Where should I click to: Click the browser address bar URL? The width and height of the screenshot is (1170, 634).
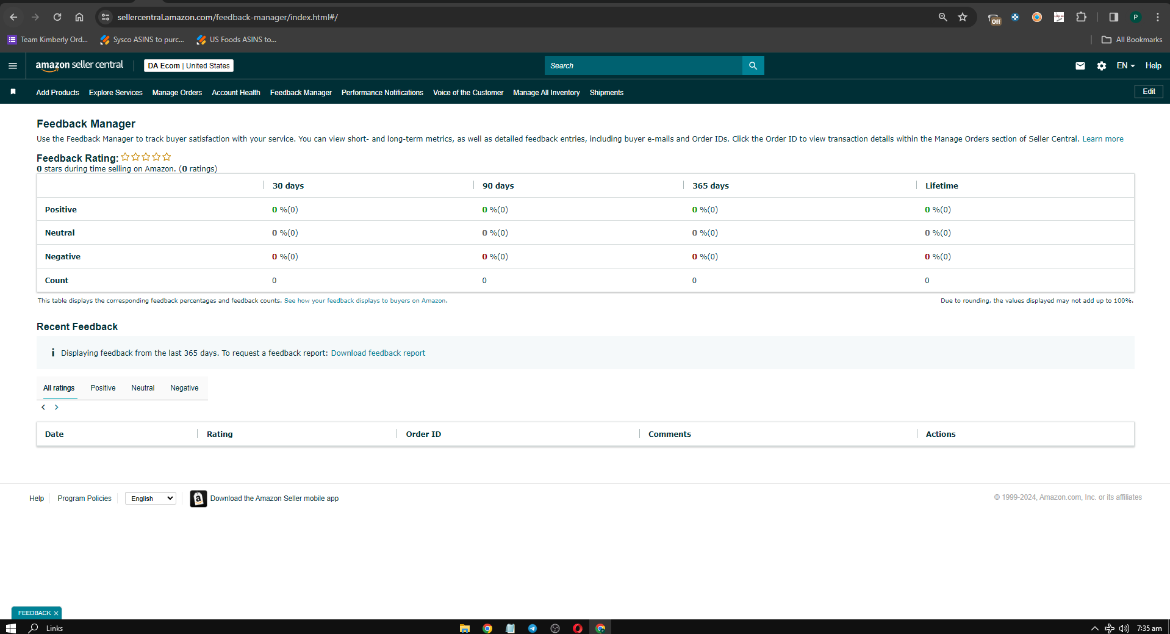click(228, 17)
